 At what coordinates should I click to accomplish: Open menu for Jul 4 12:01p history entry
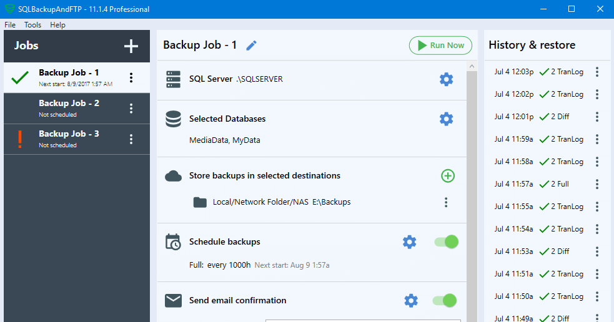(597, 117)
